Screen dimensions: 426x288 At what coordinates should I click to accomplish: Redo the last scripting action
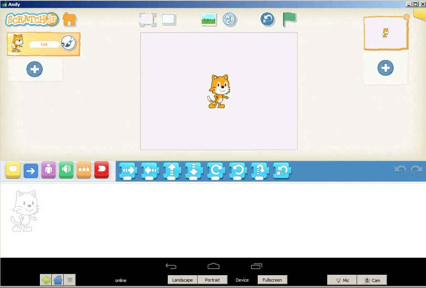point(417,170)
